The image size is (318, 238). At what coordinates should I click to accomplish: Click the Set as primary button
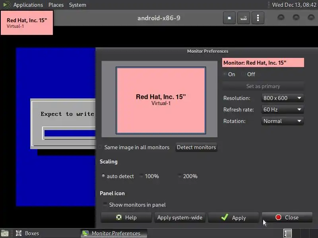[x=263, y=86]
